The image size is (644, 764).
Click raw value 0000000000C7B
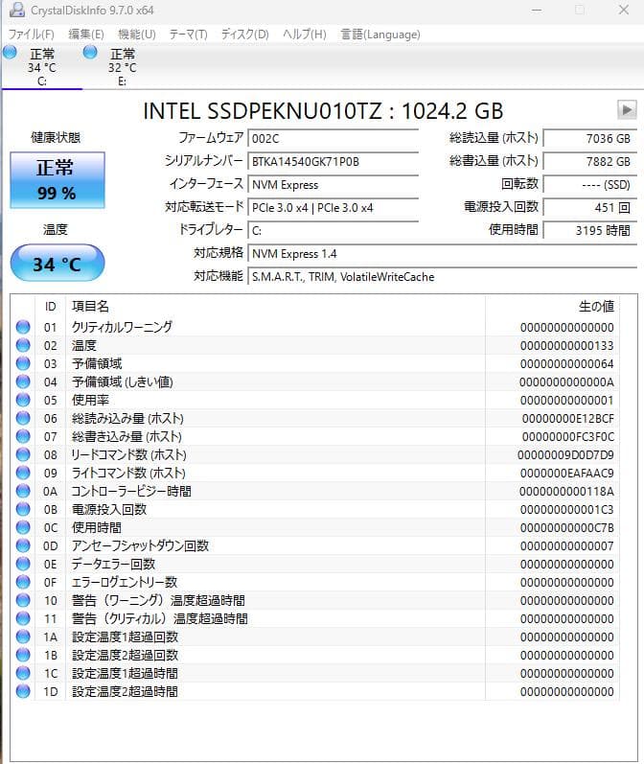point(567,527)
